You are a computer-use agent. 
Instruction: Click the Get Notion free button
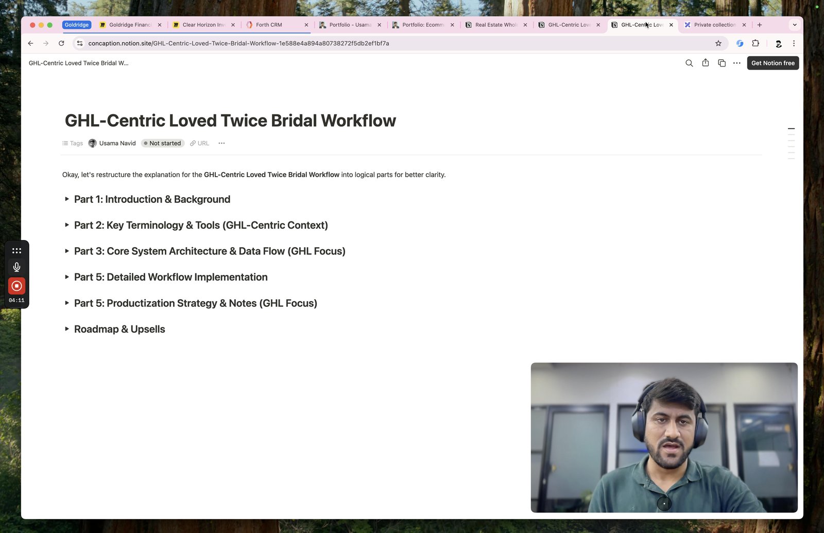[x=772, y=63]
